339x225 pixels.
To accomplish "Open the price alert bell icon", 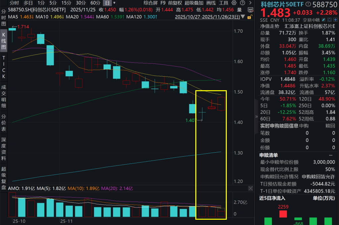I will [x=329, y=20].
